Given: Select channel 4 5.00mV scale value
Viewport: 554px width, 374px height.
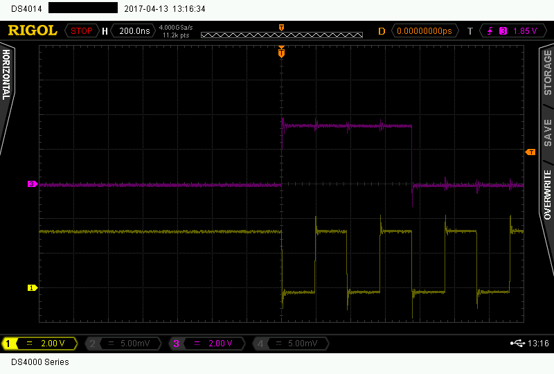Looking at the screenshot, I should (303, 344).
